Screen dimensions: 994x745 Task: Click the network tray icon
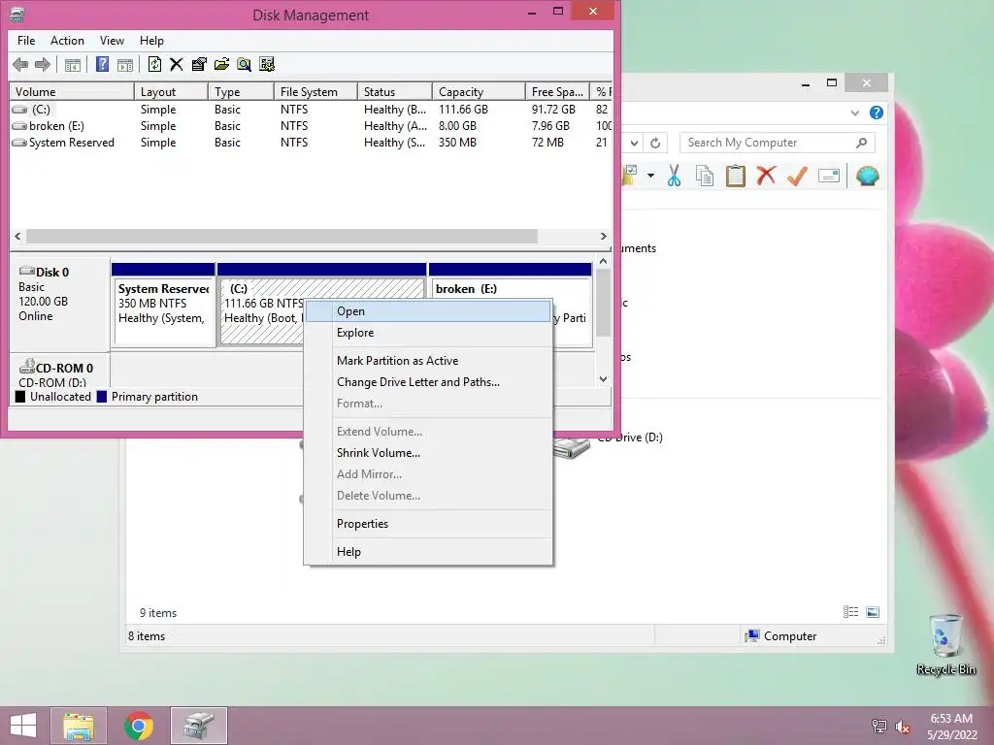click(x=878, y=727)
